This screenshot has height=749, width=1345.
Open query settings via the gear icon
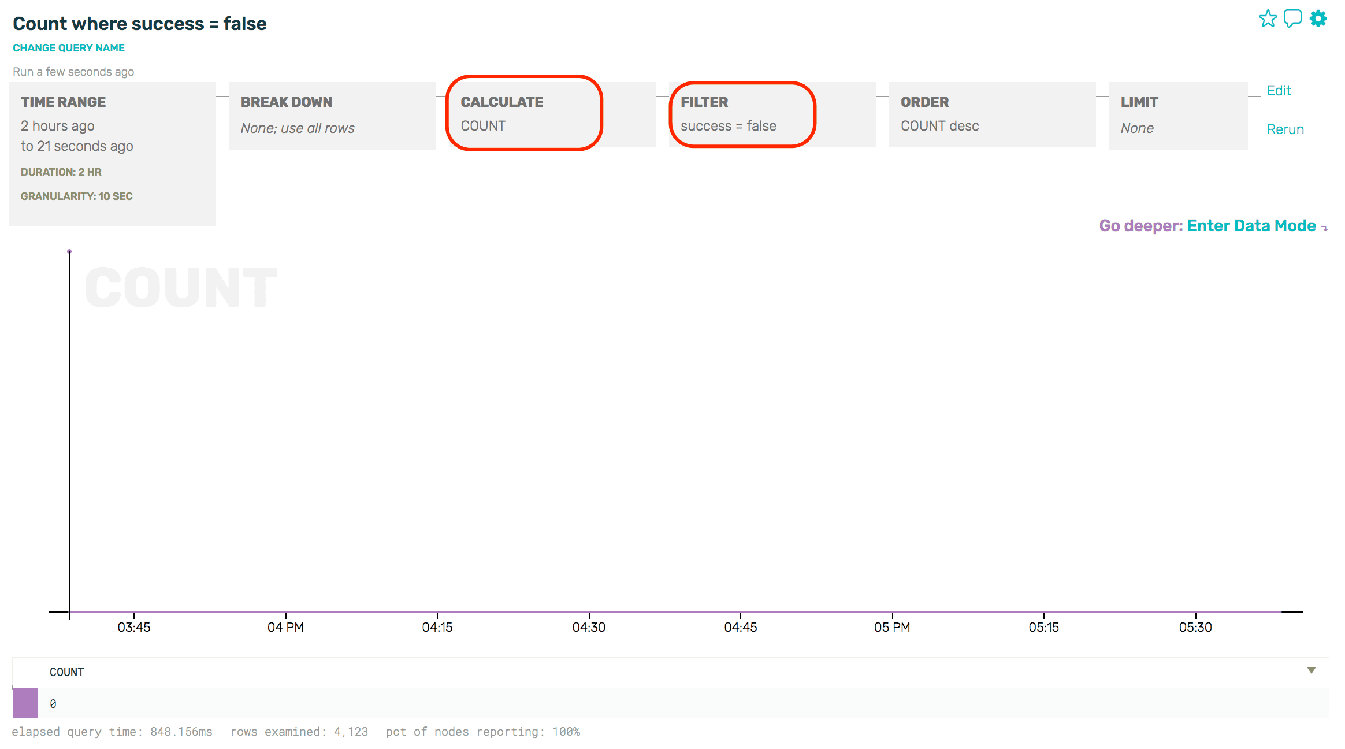click(1318, 19)
